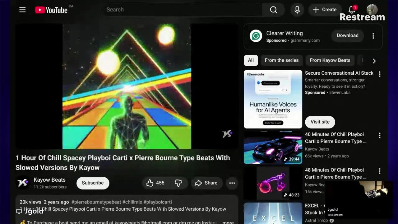Open the notifications bell
This screenshot has width=398, height=224.
[352, 10]
